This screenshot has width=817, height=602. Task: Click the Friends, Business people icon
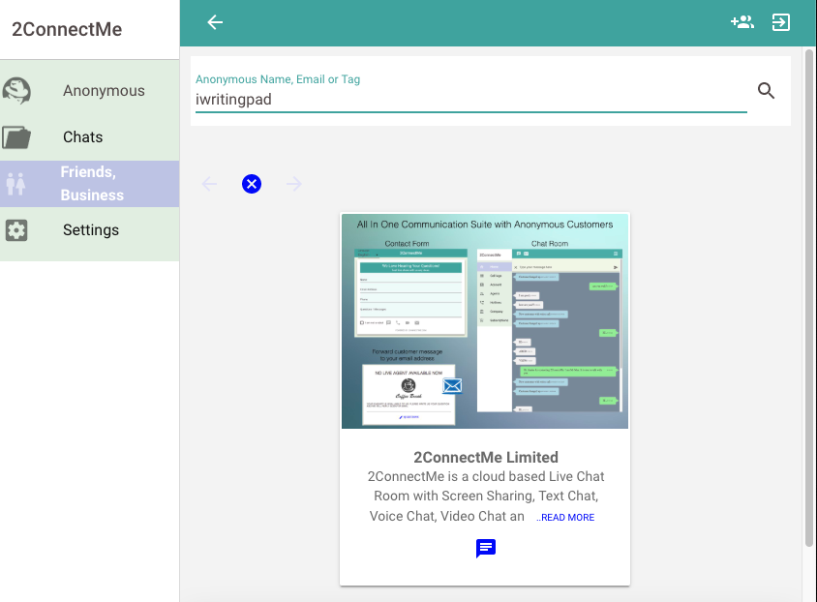(x=16, y=184)
